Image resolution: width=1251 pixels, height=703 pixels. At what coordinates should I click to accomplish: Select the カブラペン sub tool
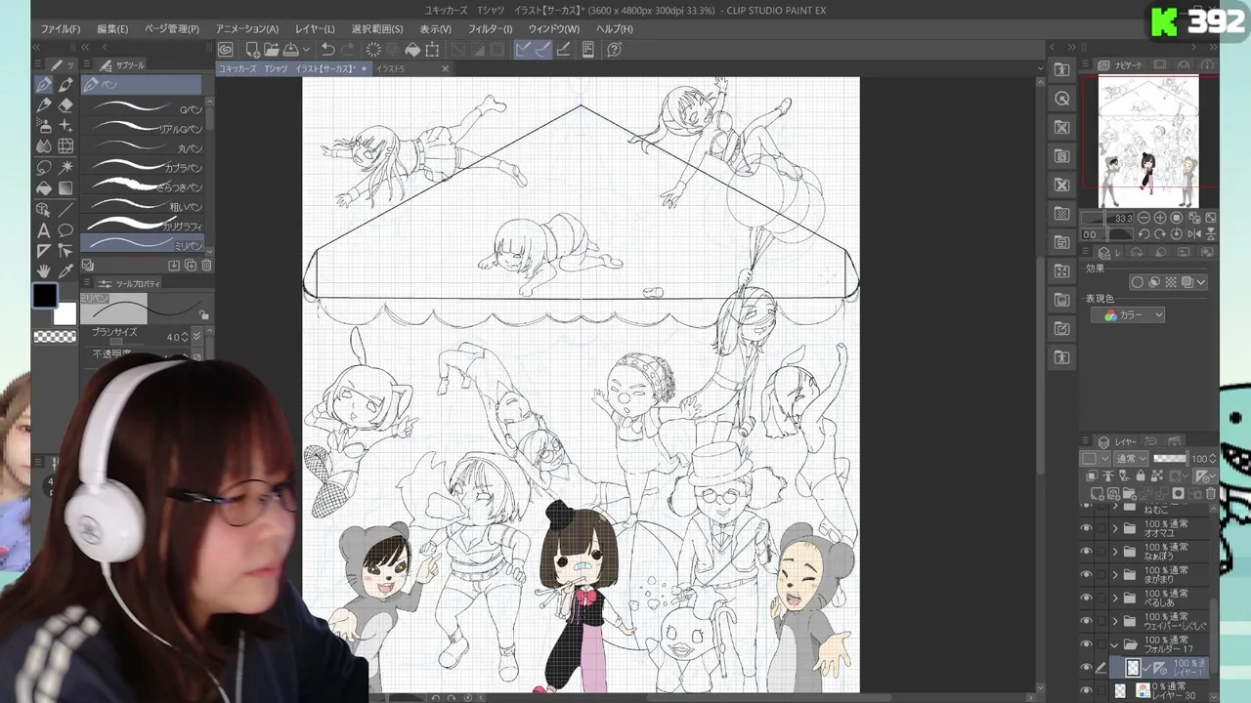(144, 167)
